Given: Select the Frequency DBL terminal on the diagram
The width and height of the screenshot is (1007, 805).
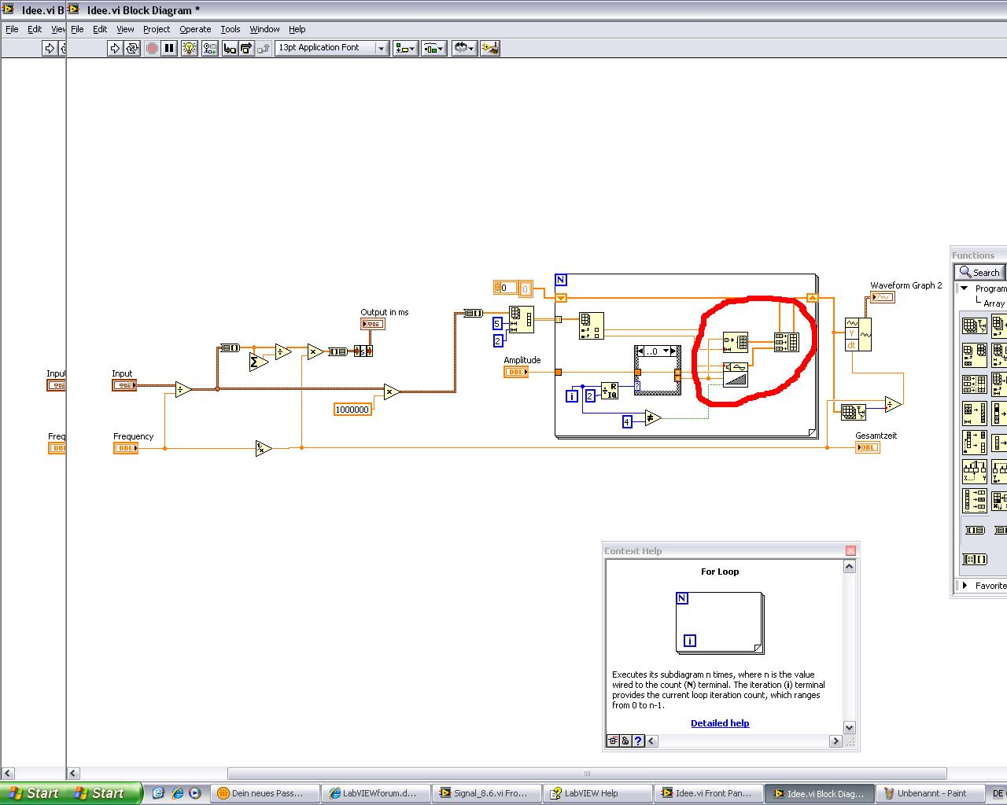Looking at the screenshot, I should [126, 448].
